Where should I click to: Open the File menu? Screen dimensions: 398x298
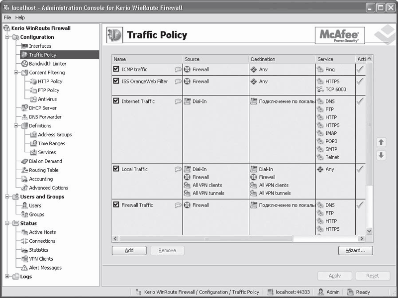pyautogui.click(x=7, y=17)
